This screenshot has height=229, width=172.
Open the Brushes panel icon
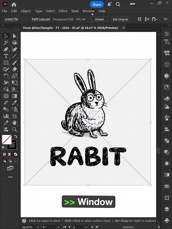[x=167, y=118]
